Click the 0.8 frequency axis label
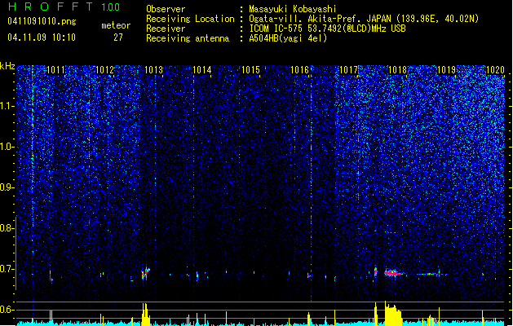The height and width of the screenshot is (326, 513). (7, 228)
